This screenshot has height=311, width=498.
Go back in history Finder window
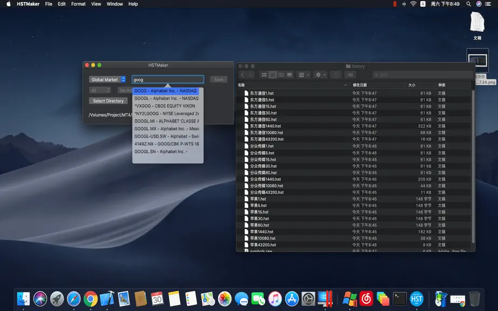click(x=243, y=75)
